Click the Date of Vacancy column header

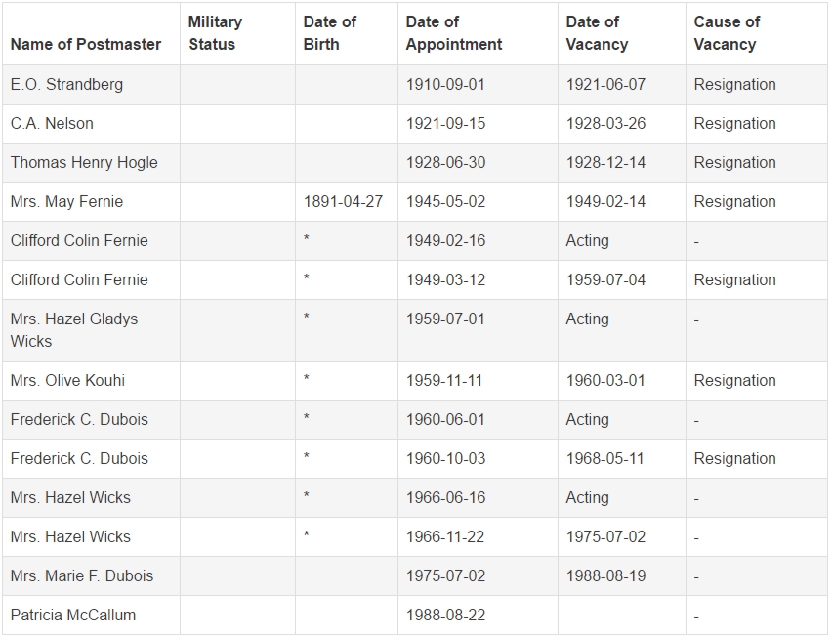coord(597,33)
